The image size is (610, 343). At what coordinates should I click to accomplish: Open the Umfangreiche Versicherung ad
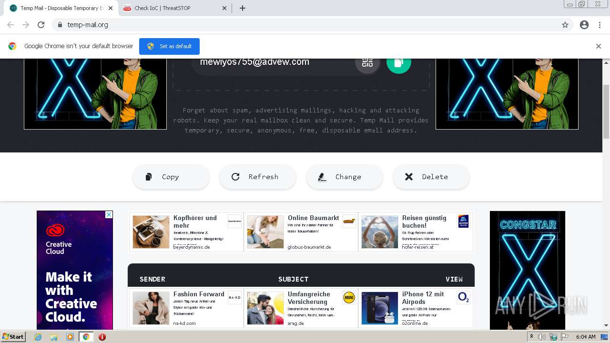(301, 308)
